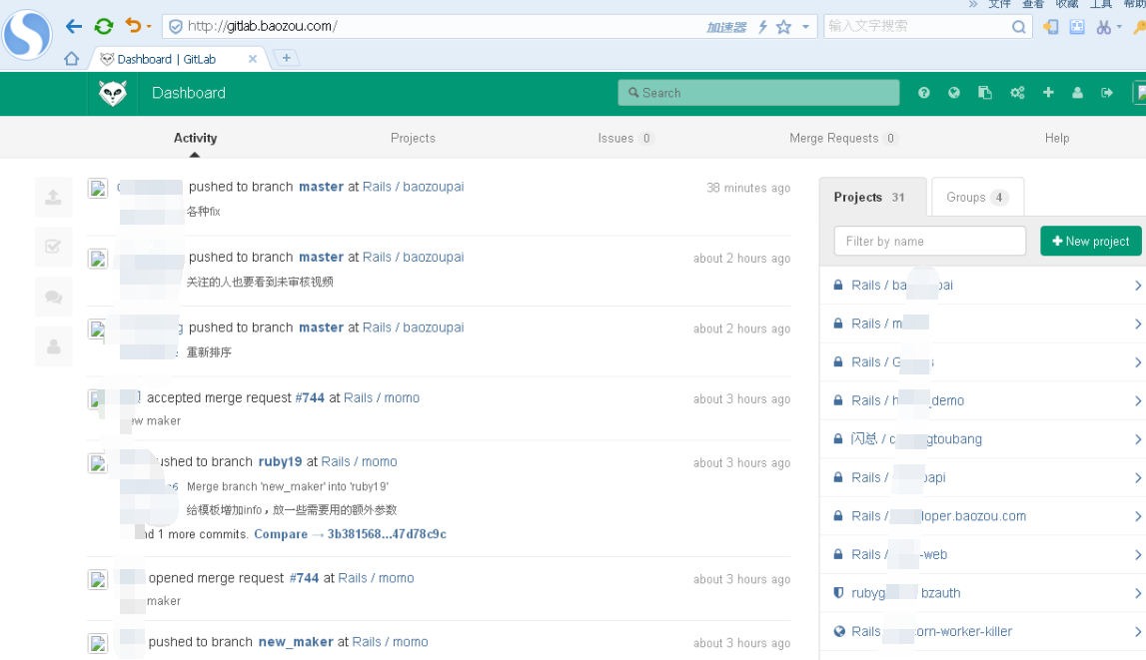Image resolution: width=1146 pixels, height=660 pixels.
Task: Reload the page with the green refresh icon
Action: click(x=104, y=26)
